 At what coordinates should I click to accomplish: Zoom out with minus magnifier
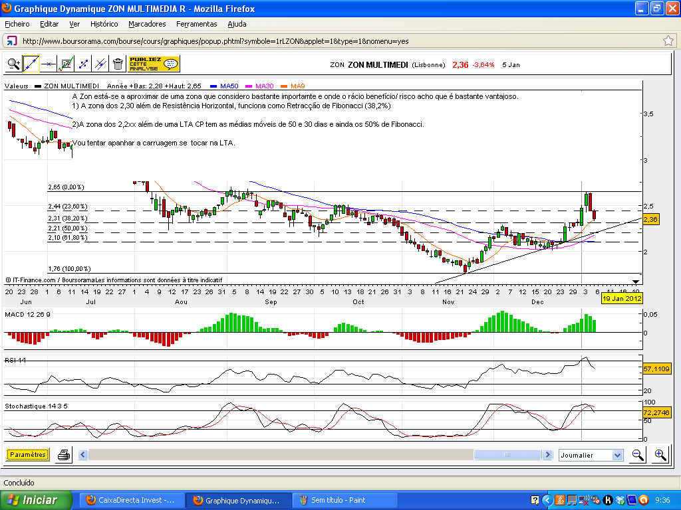coord(638,455)
